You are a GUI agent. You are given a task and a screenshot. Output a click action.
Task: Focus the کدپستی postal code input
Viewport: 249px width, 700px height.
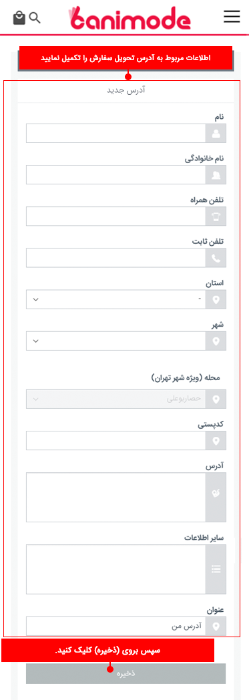point(116,441)
